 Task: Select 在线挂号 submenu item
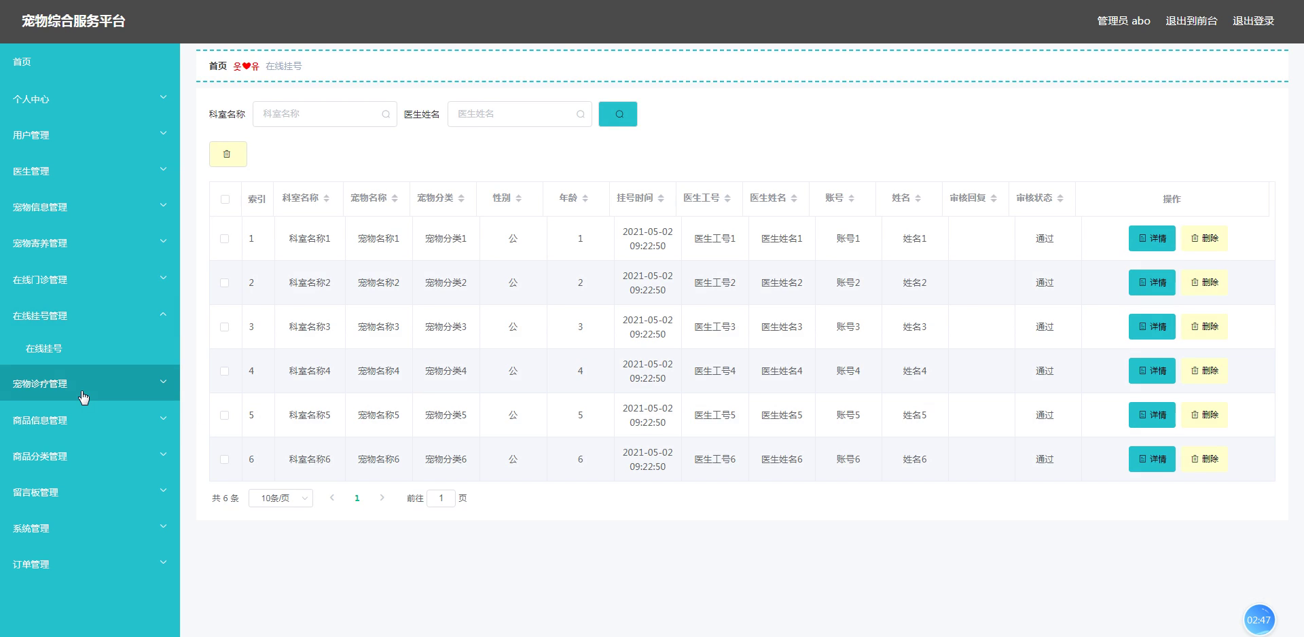[90, 348]
